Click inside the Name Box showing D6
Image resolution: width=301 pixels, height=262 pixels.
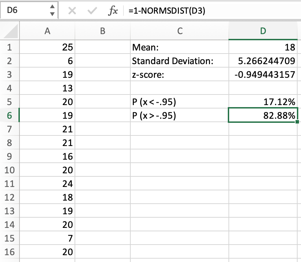[x=24, y=11]
